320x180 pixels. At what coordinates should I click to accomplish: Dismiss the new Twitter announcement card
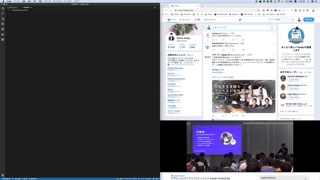[x=311, y=27]
